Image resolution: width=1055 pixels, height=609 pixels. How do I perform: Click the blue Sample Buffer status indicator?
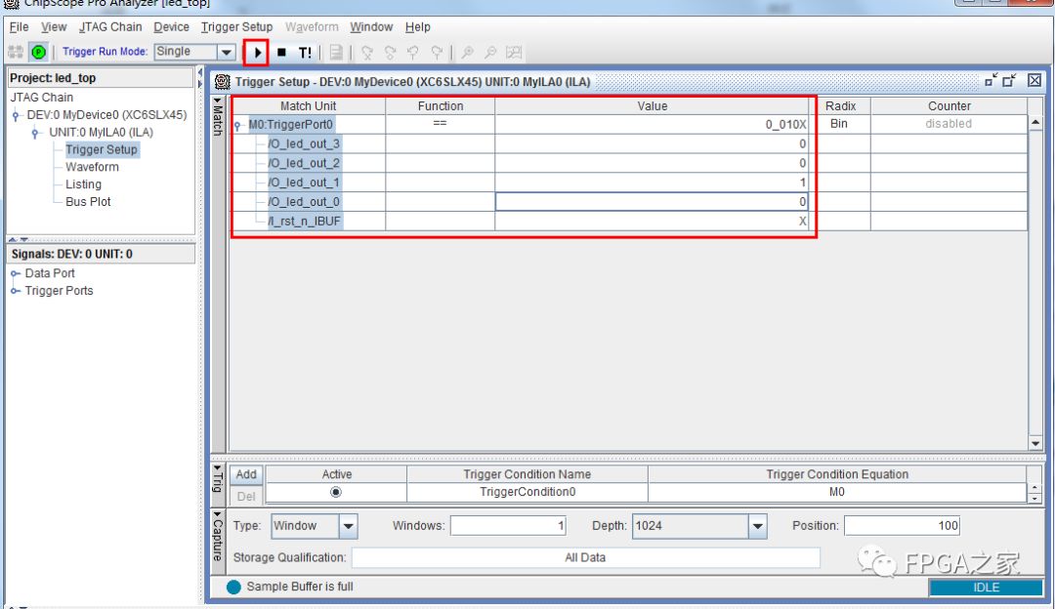pos(233,587)
